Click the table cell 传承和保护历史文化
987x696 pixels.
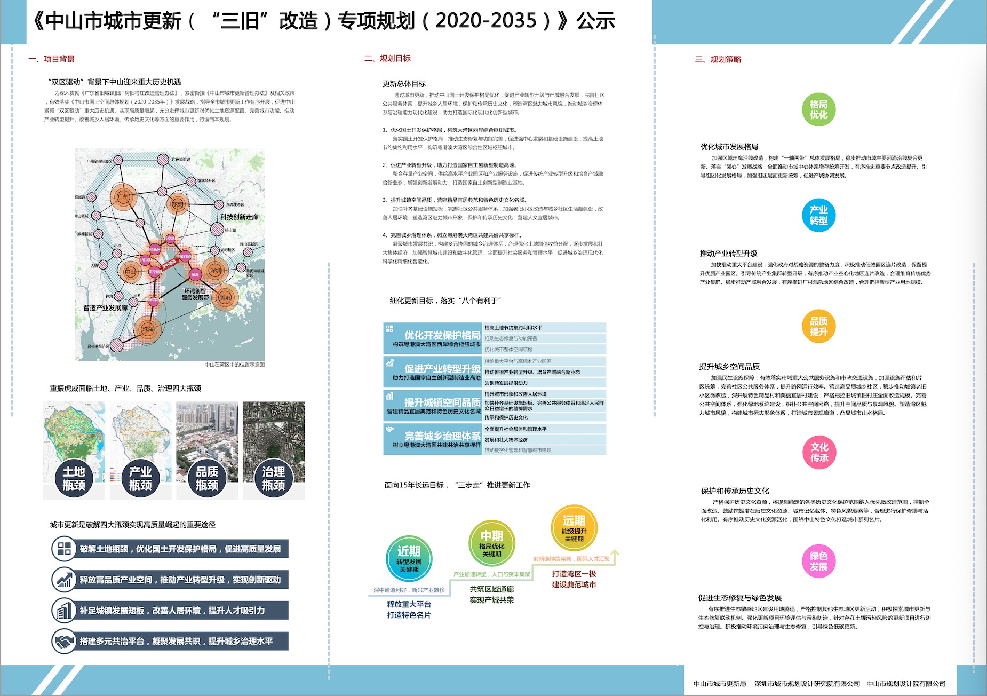point(545,417)
